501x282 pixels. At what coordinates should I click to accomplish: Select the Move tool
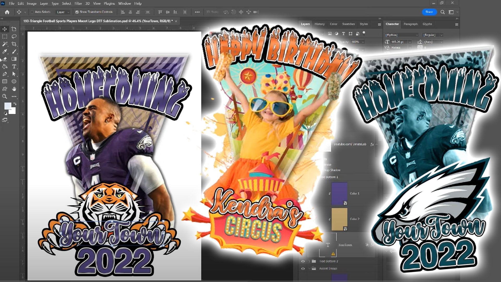point(5,29)
